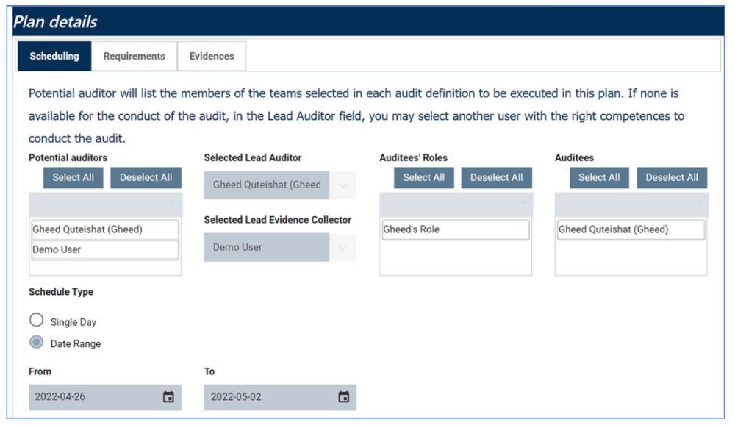
Task: Open the To date calendar icon
Action: pyautogui.click(x=343, y=397)
